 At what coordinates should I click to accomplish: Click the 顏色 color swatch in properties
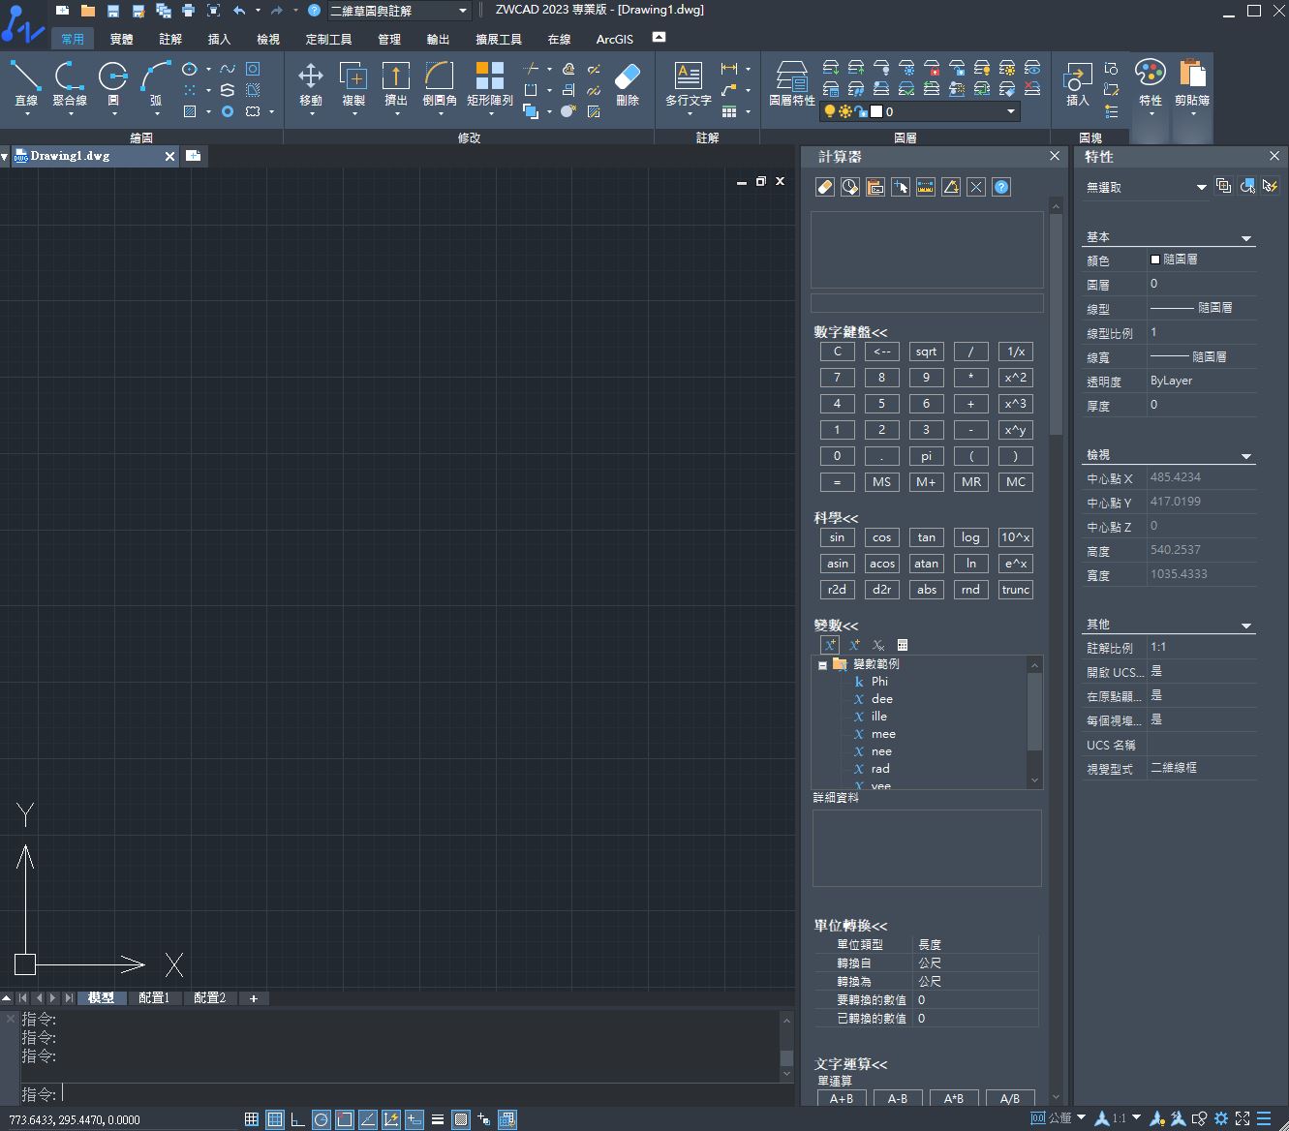[1155, 260]
